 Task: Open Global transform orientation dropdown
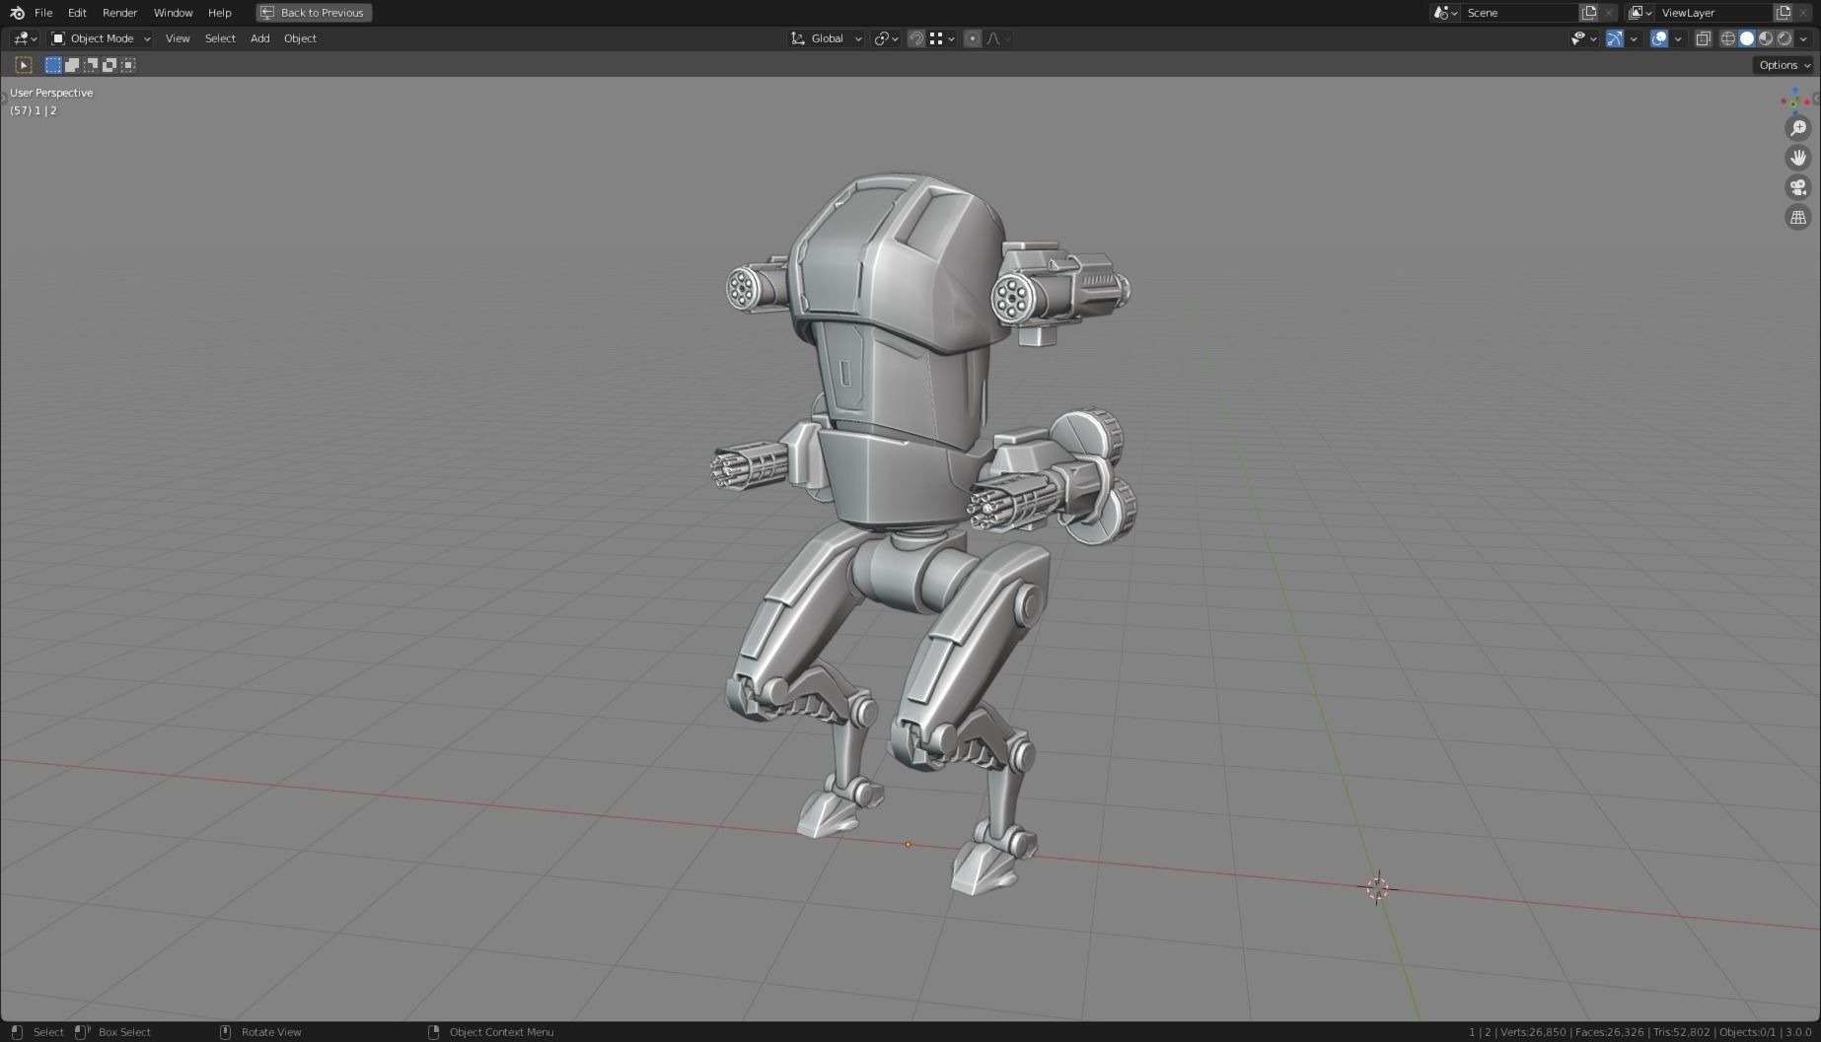tap(827, 38)
